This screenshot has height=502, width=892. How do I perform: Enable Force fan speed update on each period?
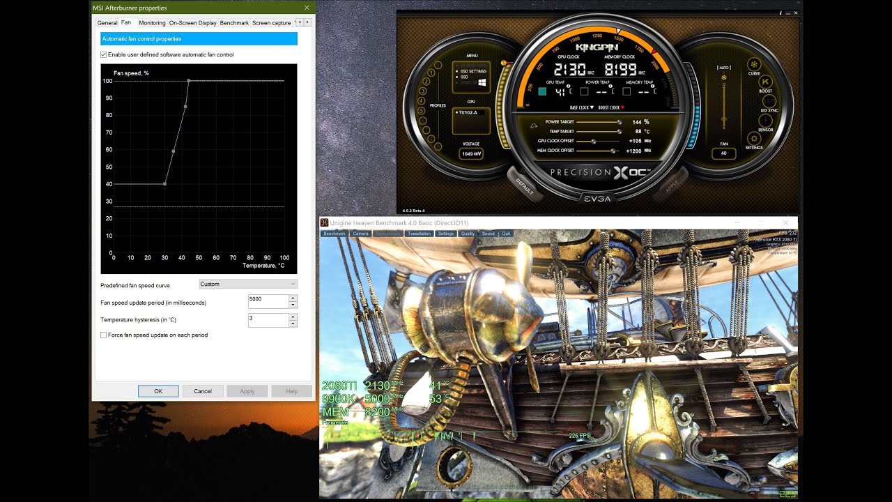[104, 335]
